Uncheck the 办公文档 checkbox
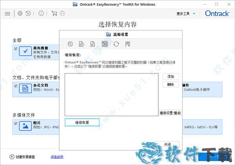This screenshot has height=165, width=235. point(16,86)
